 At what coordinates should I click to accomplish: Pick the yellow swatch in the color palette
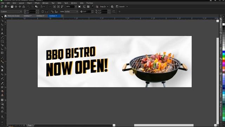224,59
